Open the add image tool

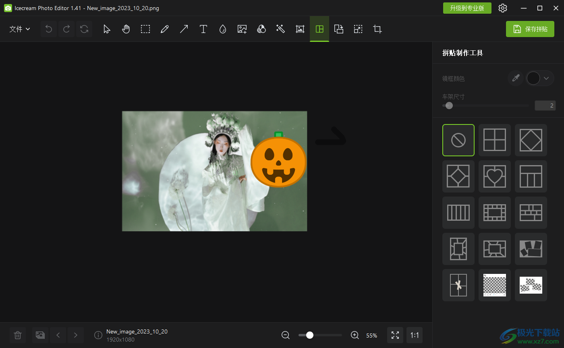click(x=242, y=29)
